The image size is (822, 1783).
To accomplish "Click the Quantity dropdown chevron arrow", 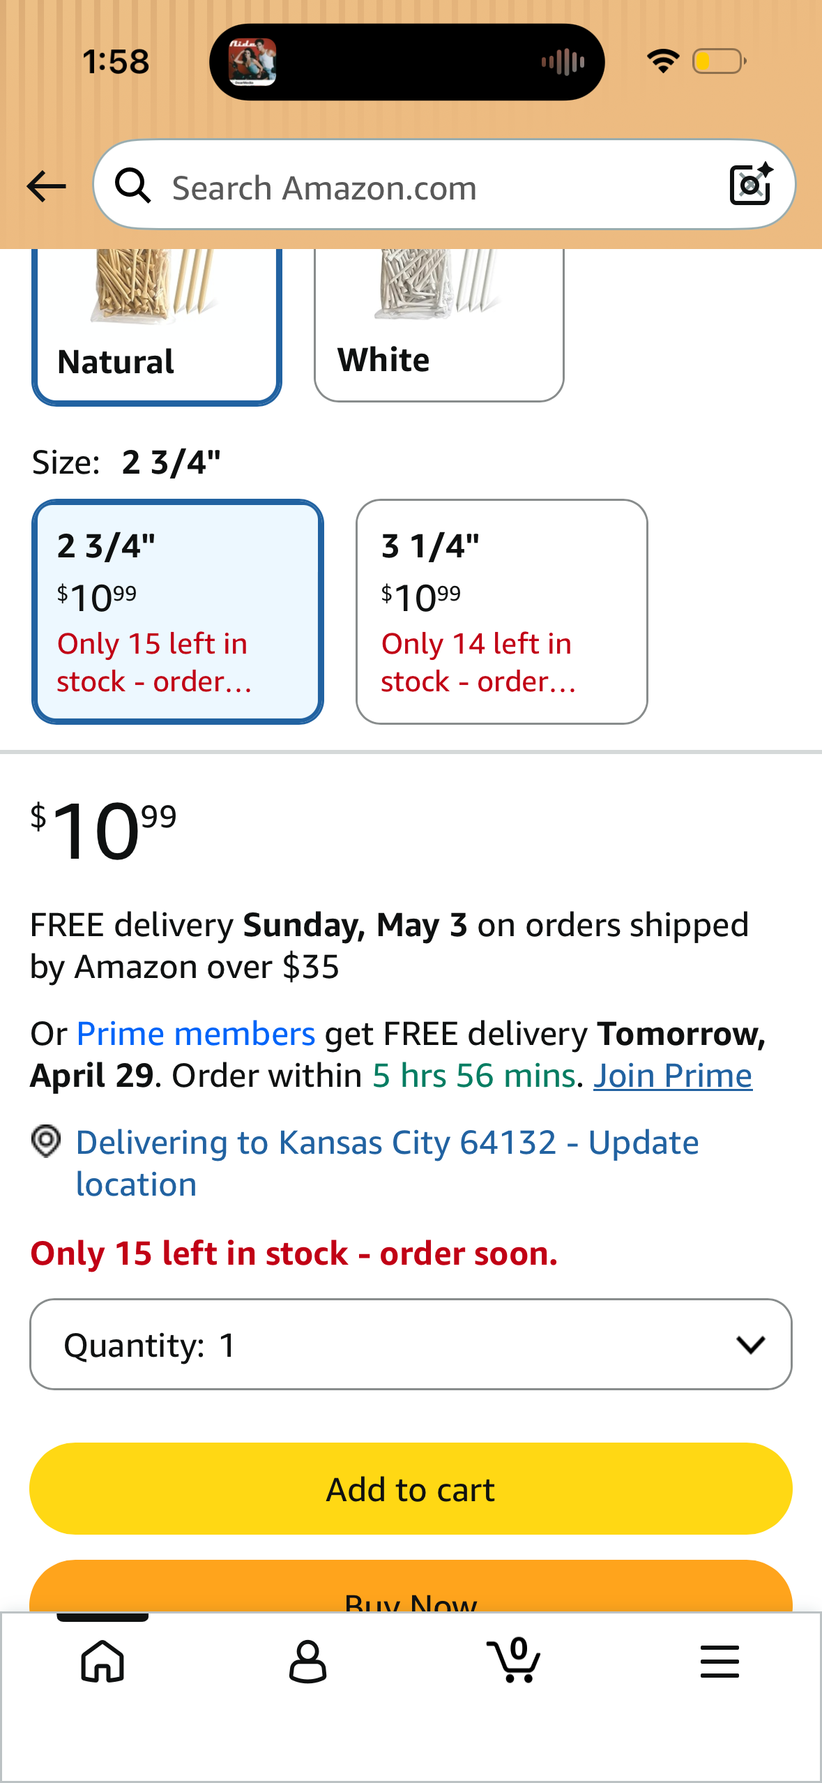I will [751, 1345].
